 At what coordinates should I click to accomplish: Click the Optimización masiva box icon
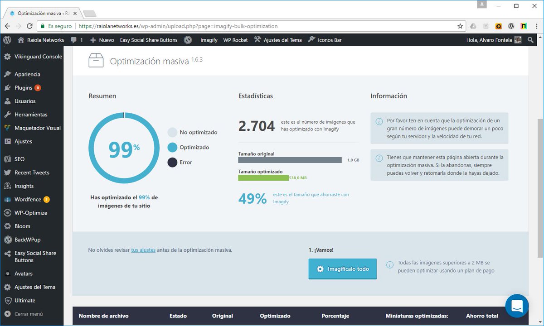[x=96, y=61]
